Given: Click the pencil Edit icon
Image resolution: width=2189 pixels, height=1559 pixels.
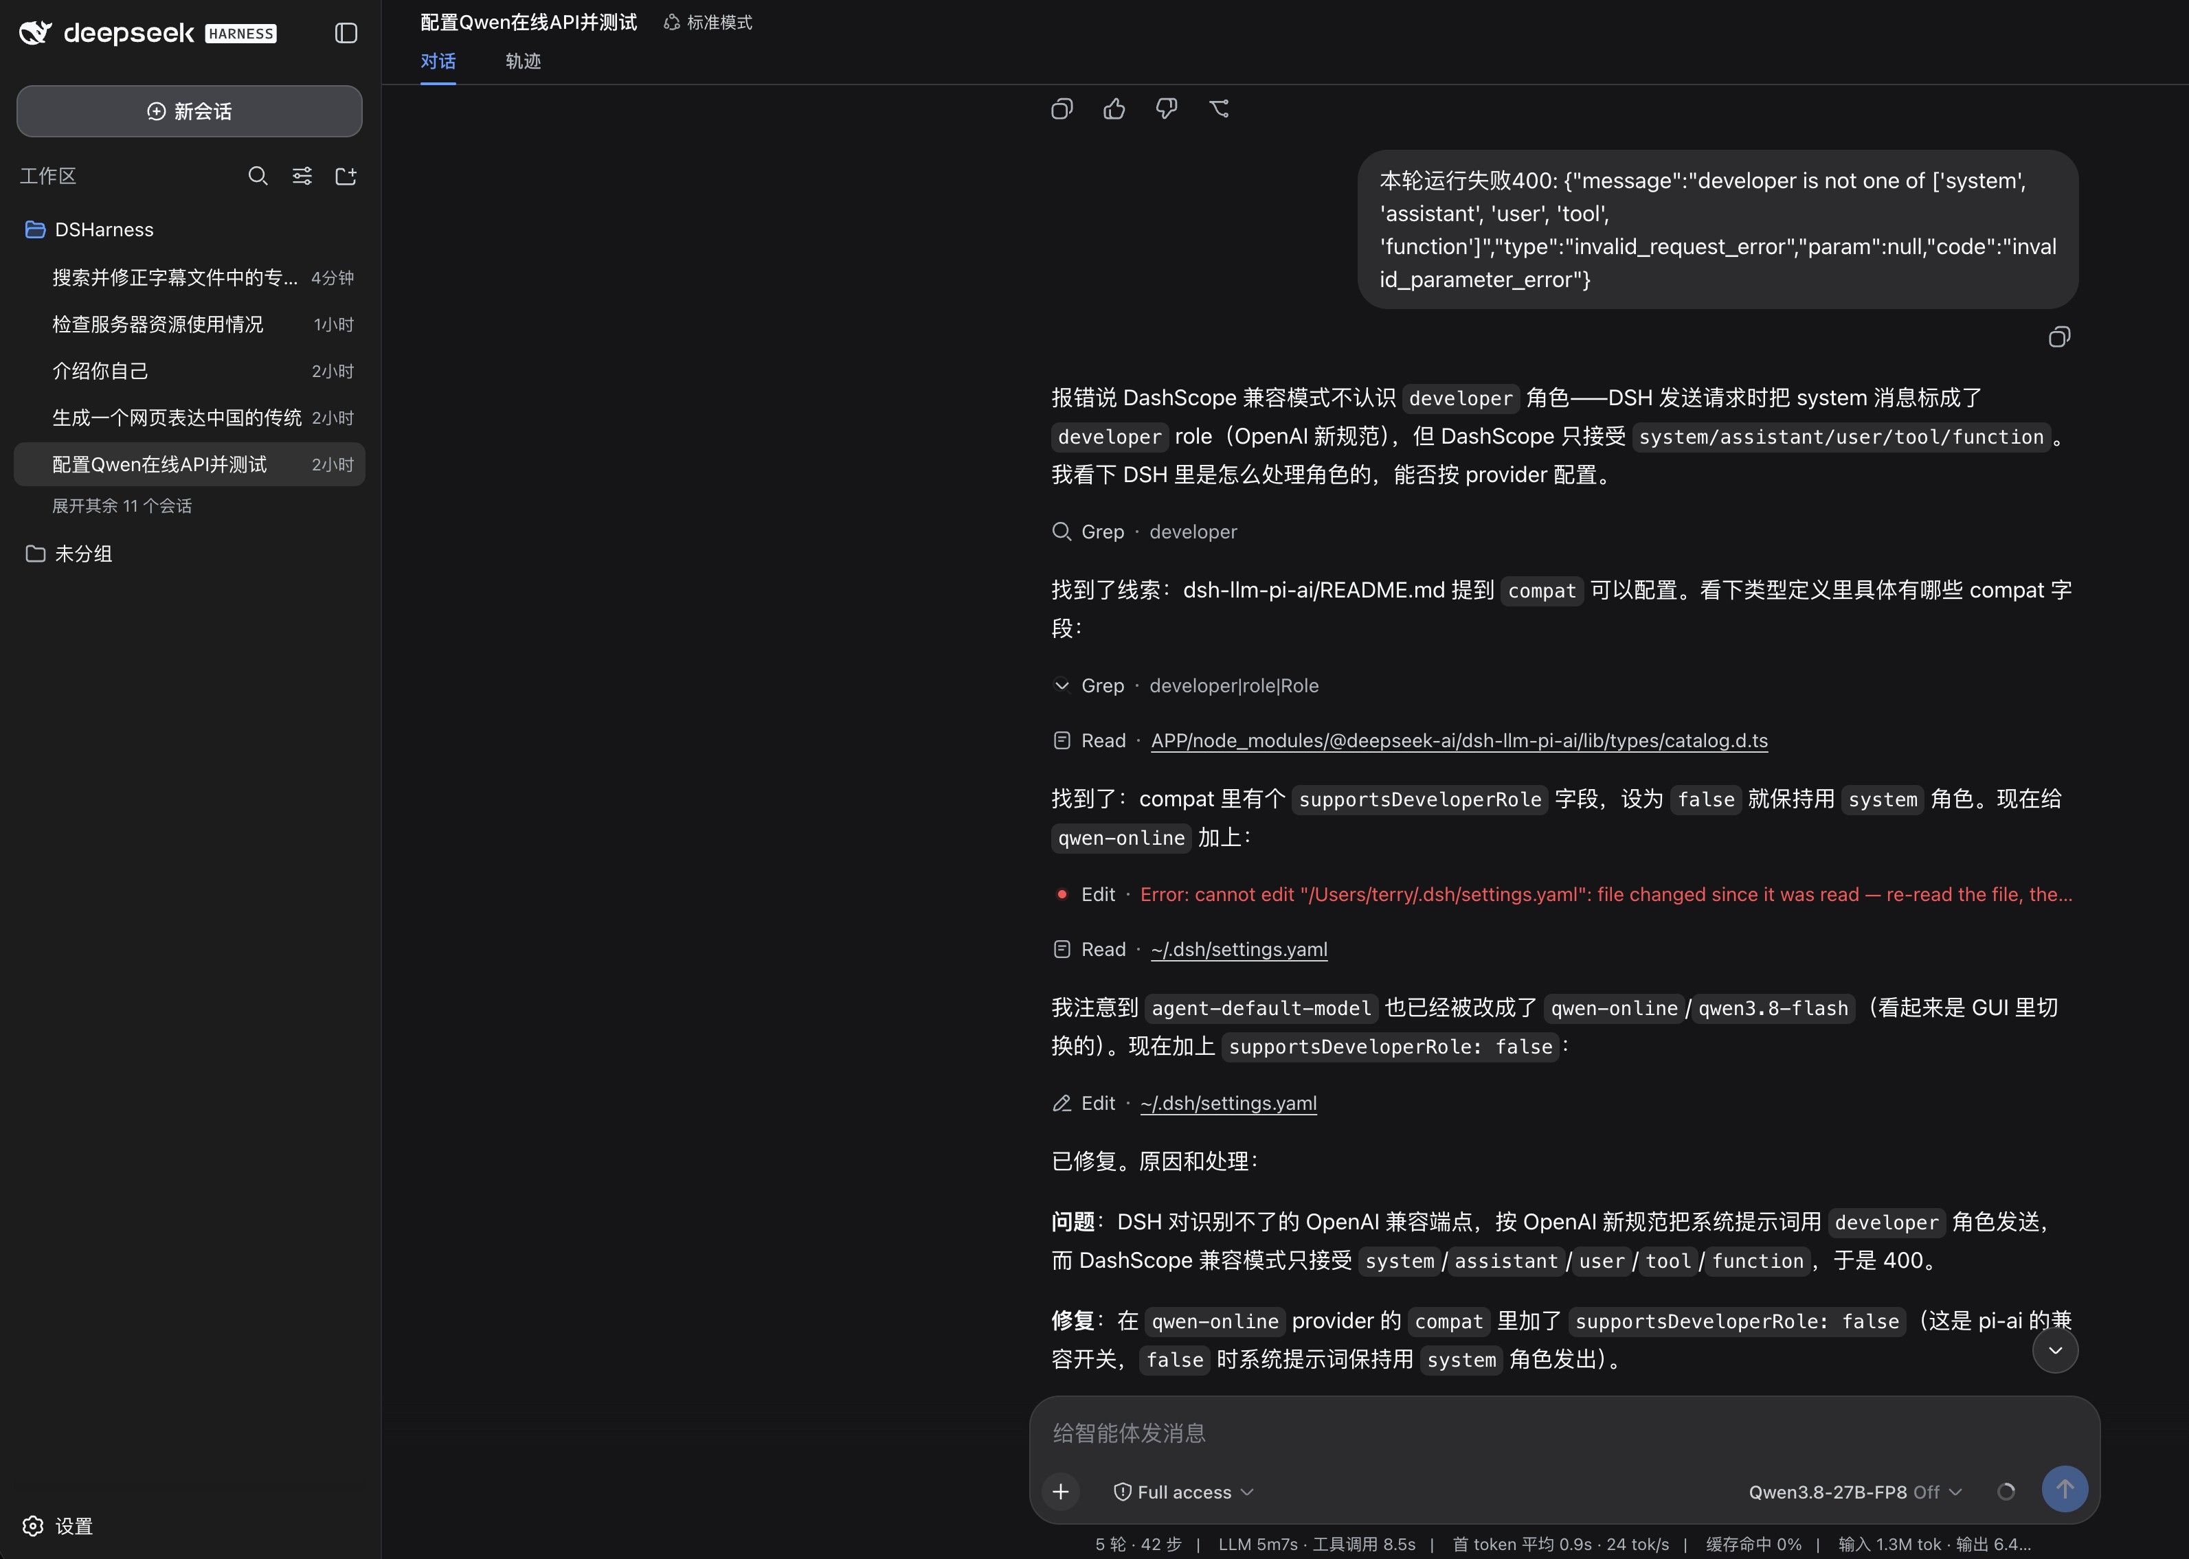Looking at the screenshot, I should (x=1062, y=1103).
